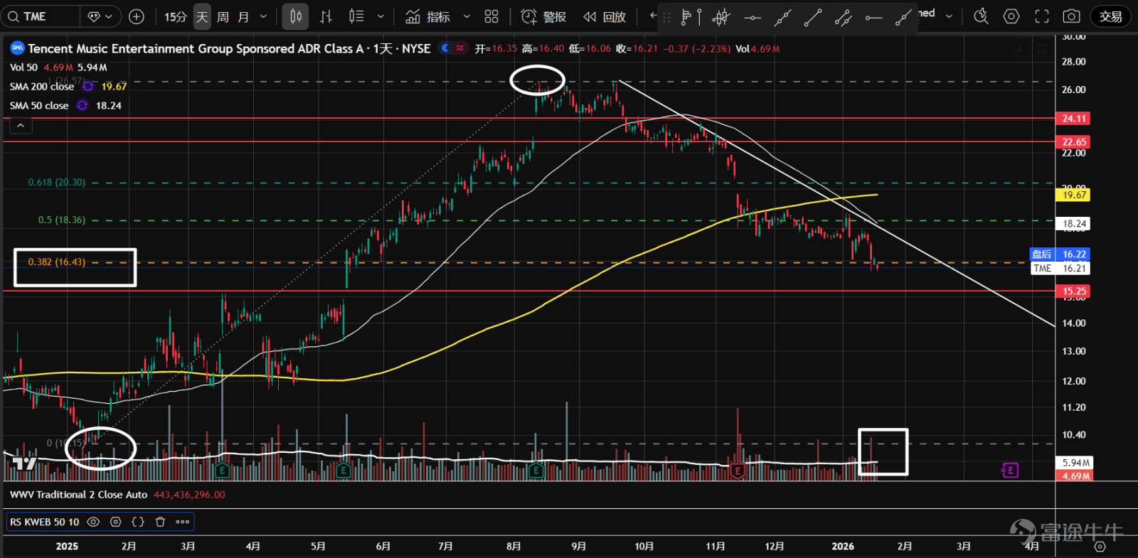Select the 周 weekly timeframe

tap(223, 16)
